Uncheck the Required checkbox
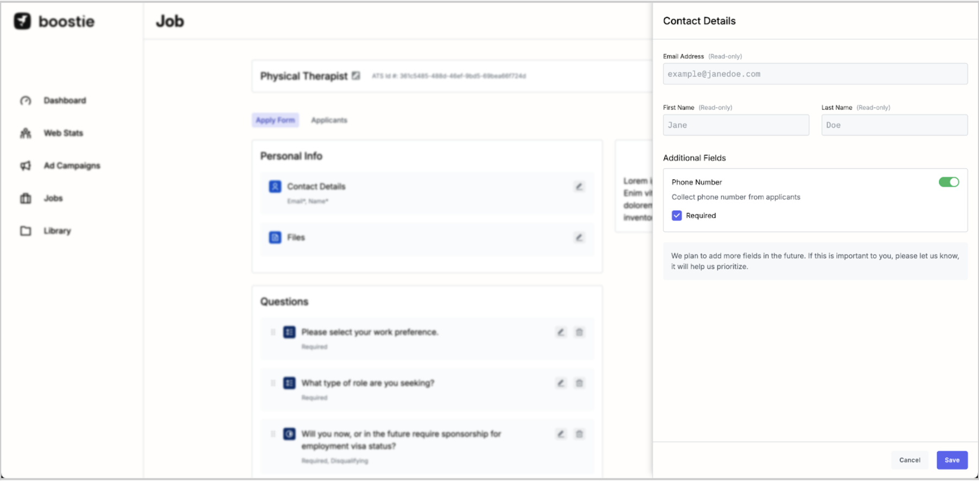 click(x=677, y=216)
